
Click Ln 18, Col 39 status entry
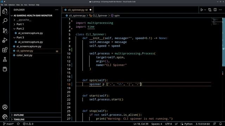141,124
